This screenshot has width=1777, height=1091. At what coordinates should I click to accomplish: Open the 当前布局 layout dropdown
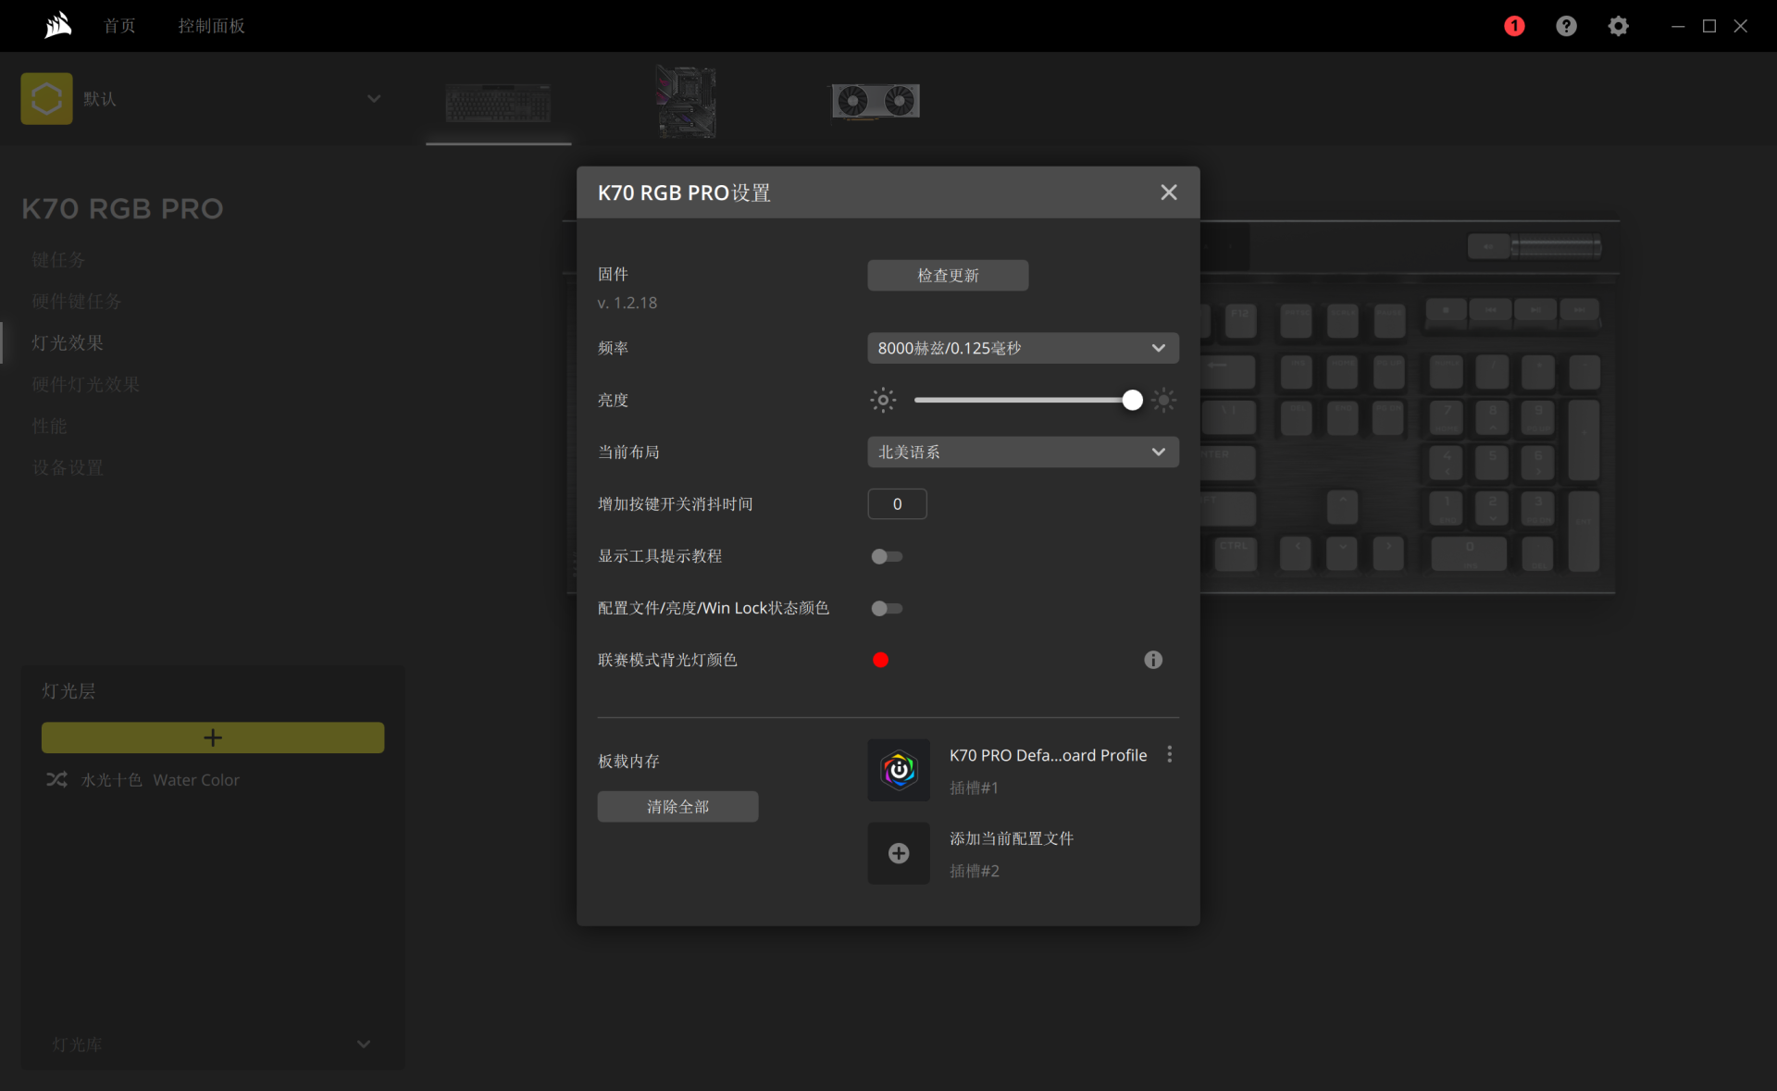(1022, 452)
